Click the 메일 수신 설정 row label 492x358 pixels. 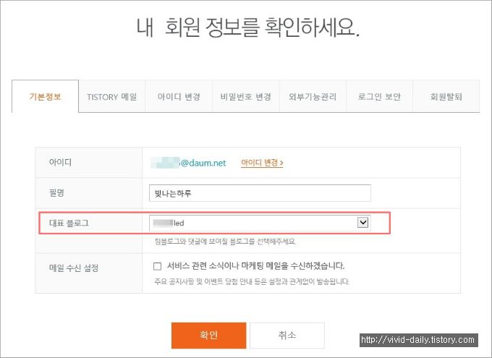pos(74,268)
